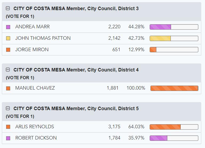Collapse the District 3 contest section
Screen dimensions: 205x148
click(x=8, y=9)
